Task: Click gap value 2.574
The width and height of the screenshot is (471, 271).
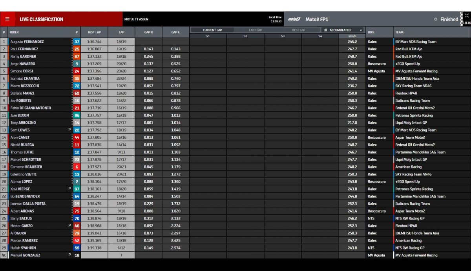Action: click(x=175, y=248)
